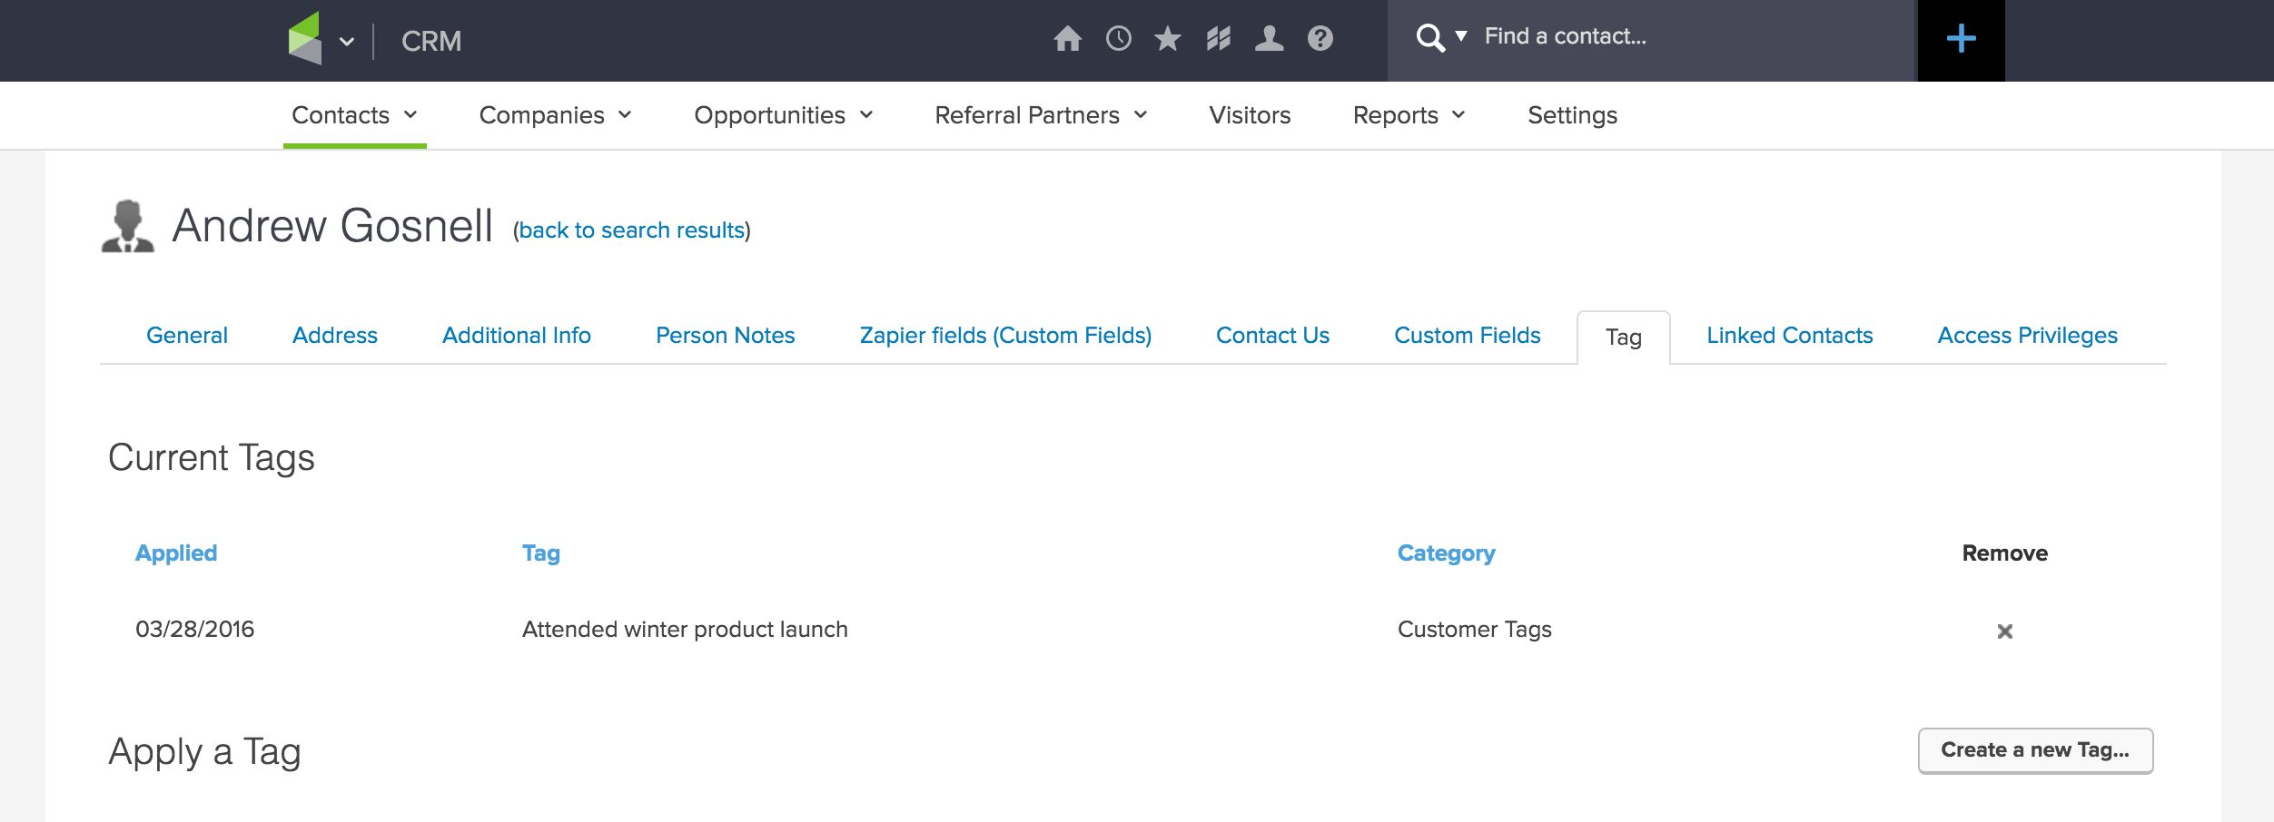Click Create a new Tag button
The width and height of the screenshot is (2274, 822).
pyautogui.click(x=2034, y=750)
